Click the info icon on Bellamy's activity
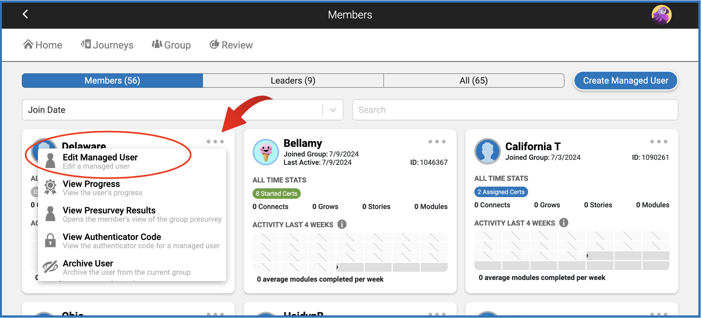The width and height of the screenshot is (701, 318). pyautogui.click(x=342, y=224)
